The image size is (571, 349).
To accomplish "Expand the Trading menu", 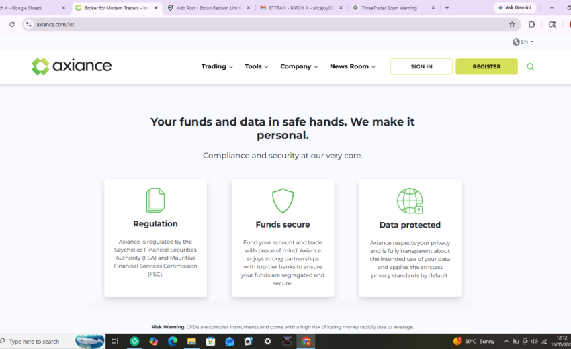I will point(217,66).
